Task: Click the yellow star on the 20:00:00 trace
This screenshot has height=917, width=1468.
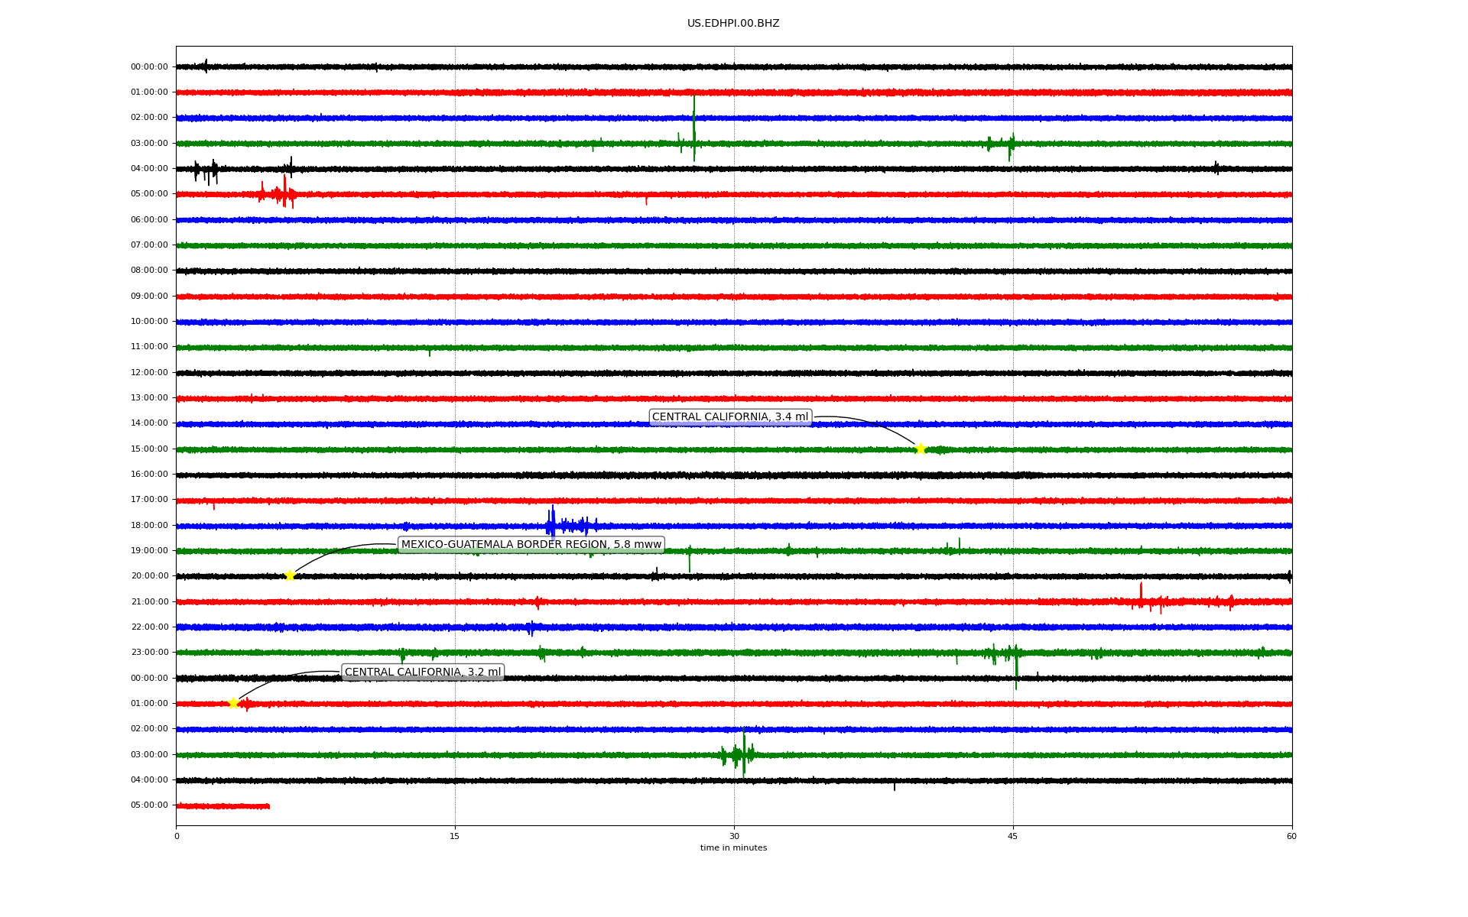Action: point(290,575)
